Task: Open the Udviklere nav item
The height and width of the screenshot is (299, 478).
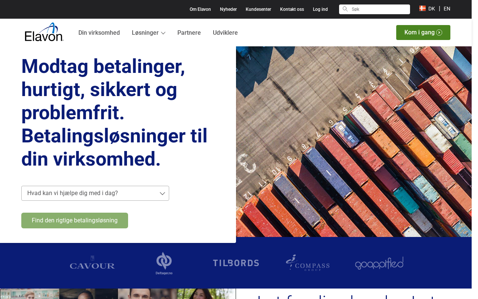Action: click(x=225, y=33)
